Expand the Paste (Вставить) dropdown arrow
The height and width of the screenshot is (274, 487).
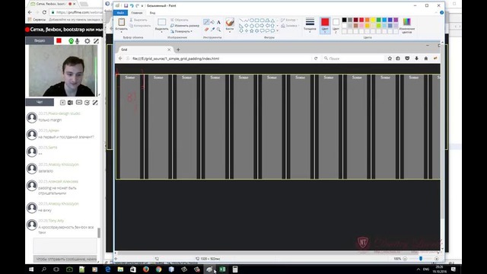[122, 32]
